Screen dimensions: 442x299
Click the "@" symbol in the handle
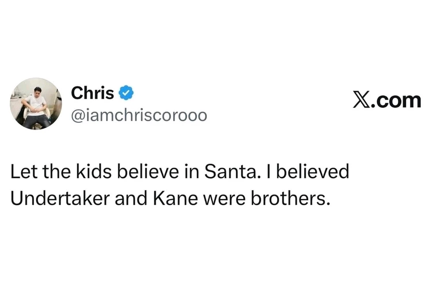(77, 116)
